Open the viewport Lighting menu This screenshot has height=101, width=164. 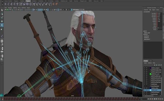click(15, 8)
